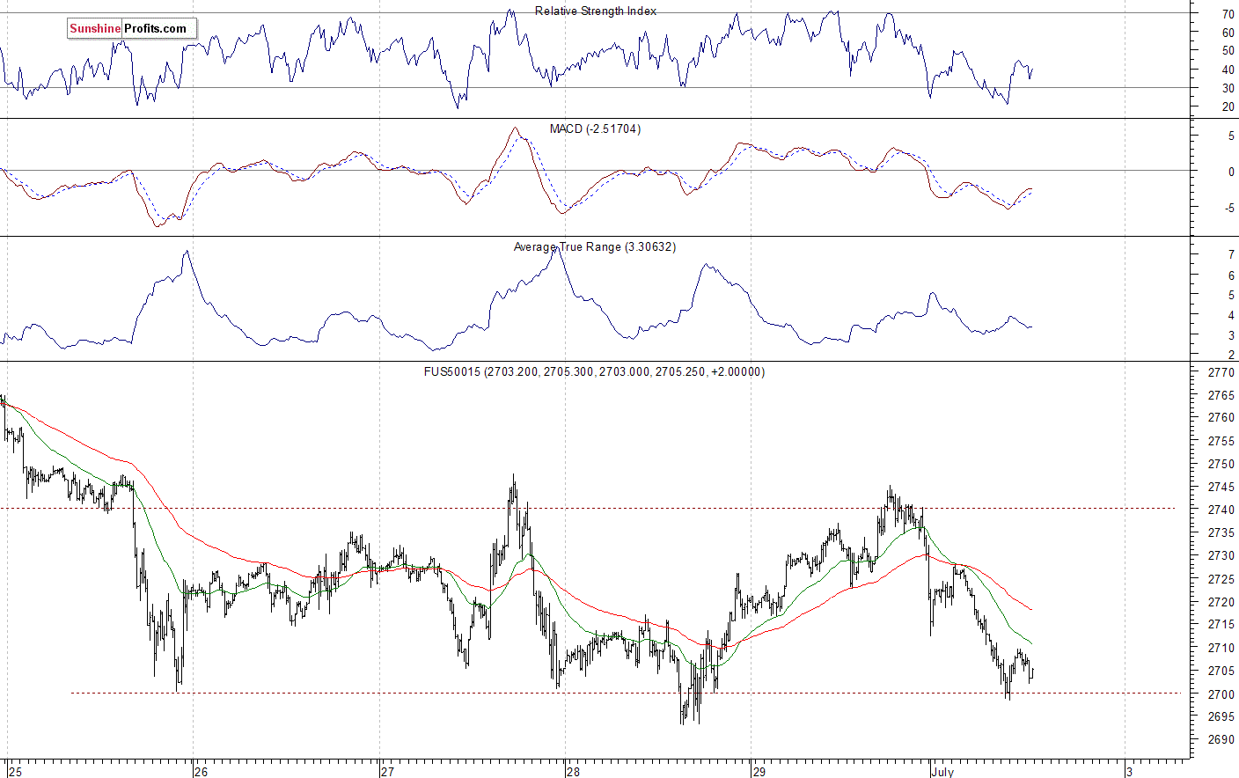Click the 2740 price axis value
Image resolution: width=1239 pixels, height=778 pixels.
coord(1221,510)
